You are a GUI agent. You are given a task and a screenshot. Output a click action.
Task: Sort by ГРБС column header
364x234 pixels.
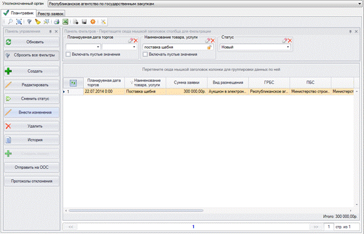coord(269,82)
